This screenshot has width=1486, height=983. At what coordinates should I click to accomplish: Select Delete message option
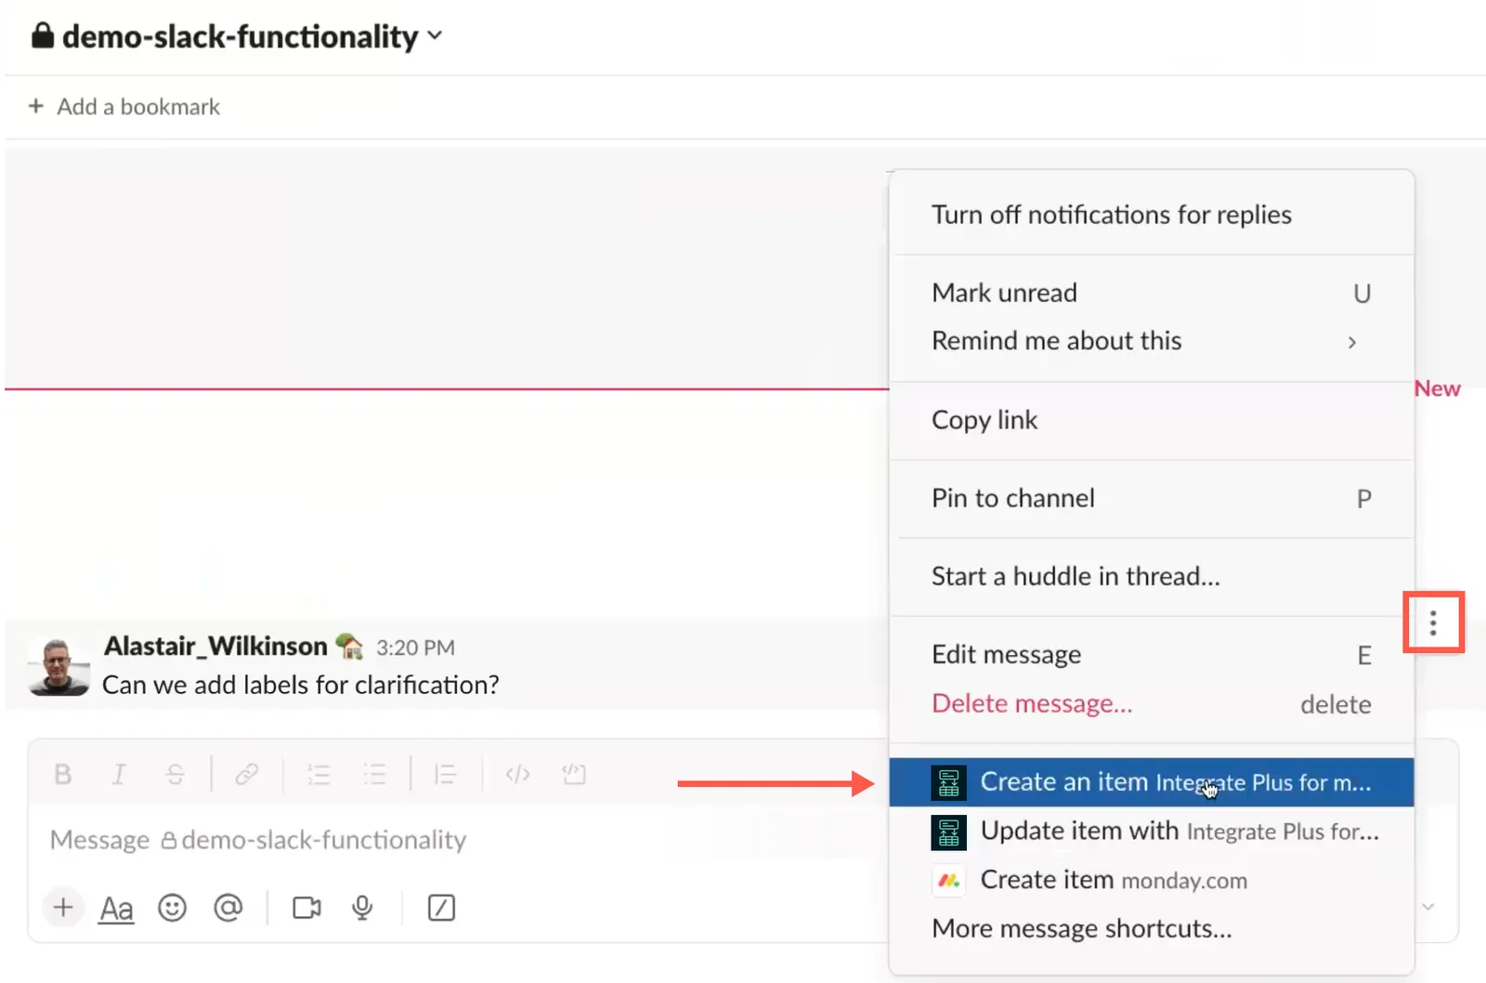(x=1151, y=704)
